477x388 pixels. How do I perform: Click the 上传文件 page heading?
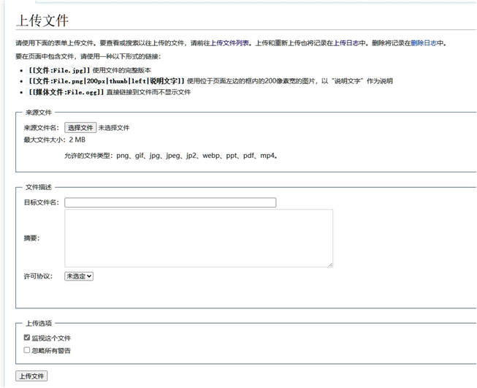[x=42, y=20]
